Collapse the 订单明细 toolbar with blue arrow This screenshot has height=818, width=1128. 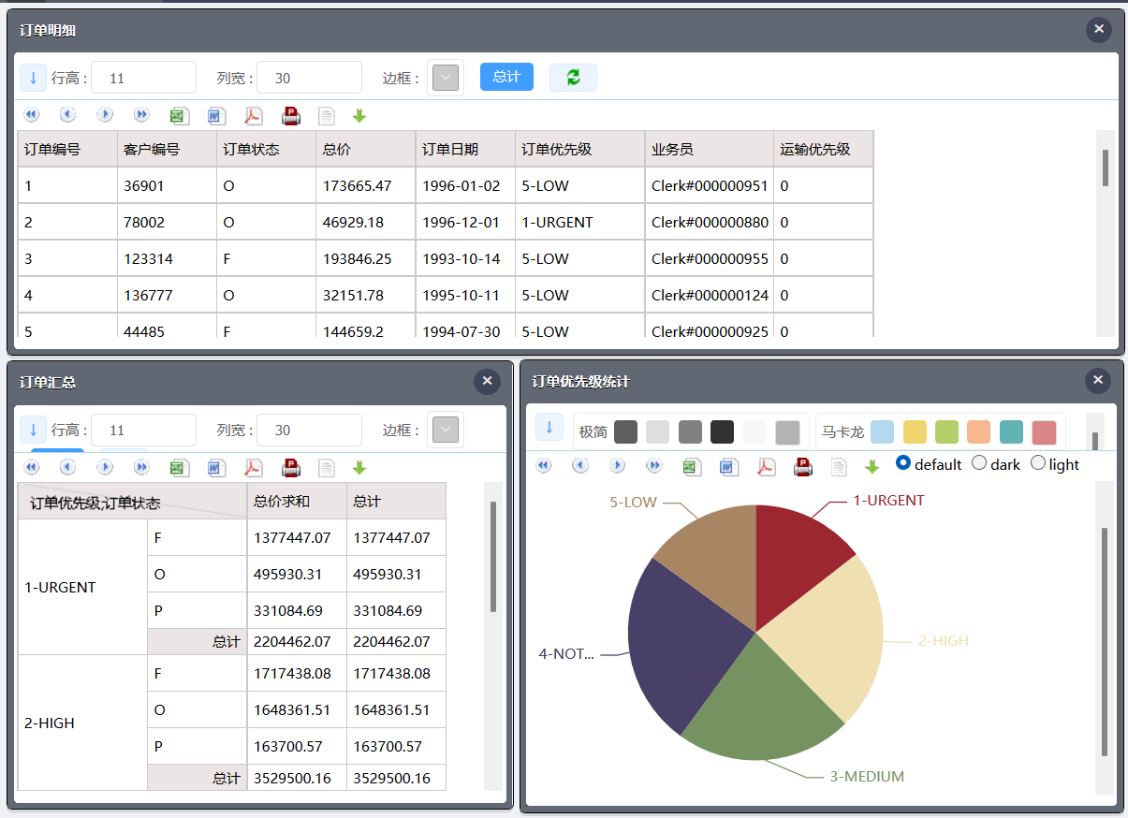(x=33, y=78)
